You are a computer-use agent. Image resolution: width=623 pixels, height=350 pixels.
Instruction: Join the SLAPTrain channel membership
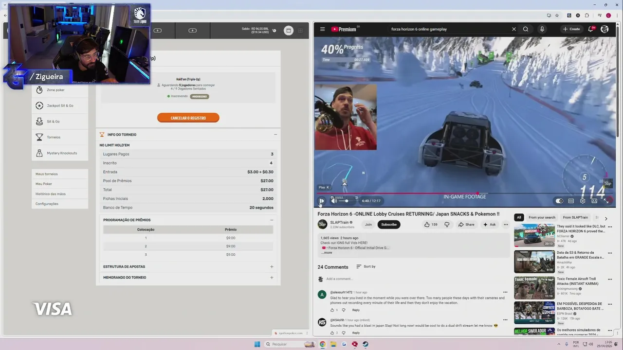[368, 225]
